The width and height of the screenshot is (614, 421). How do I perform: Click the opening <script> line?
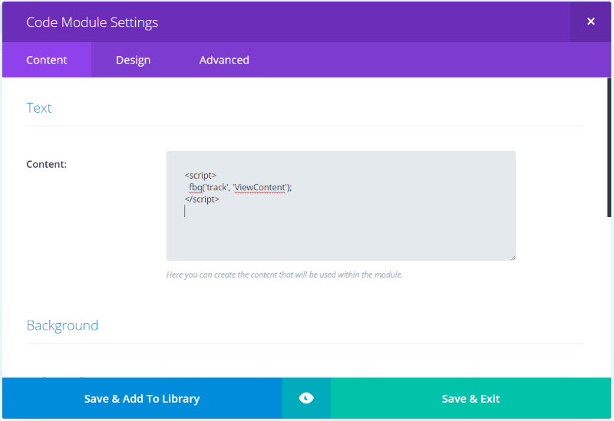pyautogui.click(x=200, y=176)
